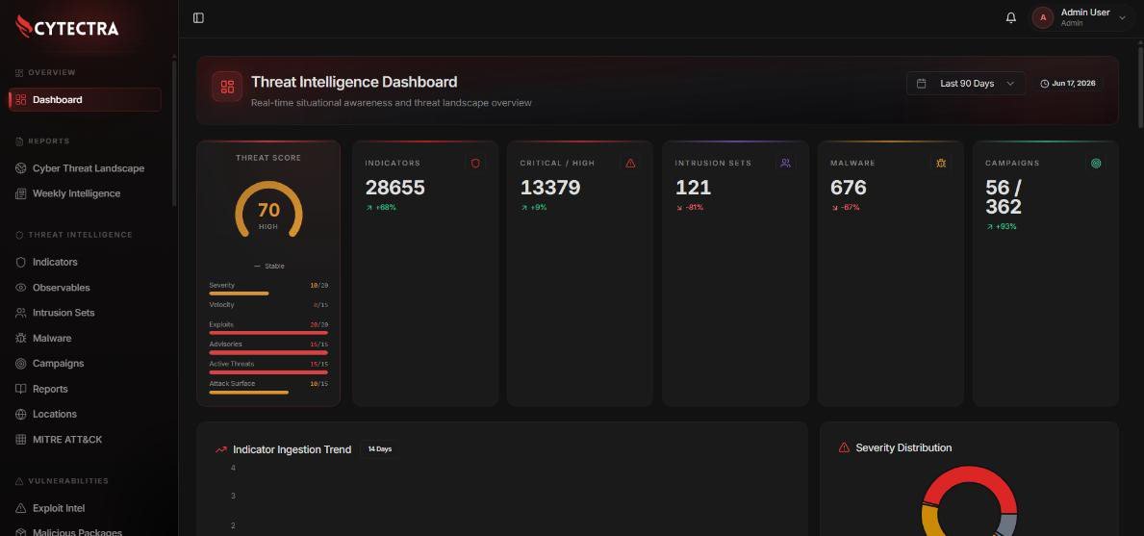The image size is (1144, 536).
Task: Click the Weekly Intelligence document icon
Action: pos(20,193)
